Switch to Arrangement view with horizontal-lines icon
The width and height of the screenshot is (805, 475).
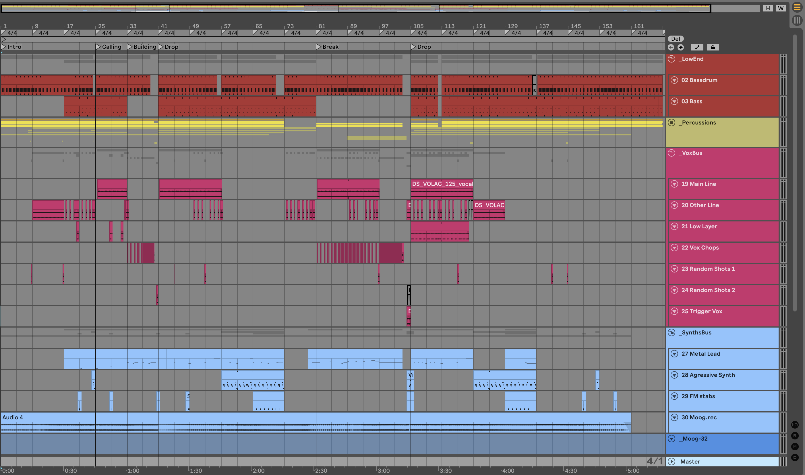pos(797,7)
